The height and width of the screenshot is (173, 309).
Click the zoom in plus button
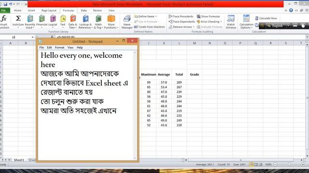303,164
